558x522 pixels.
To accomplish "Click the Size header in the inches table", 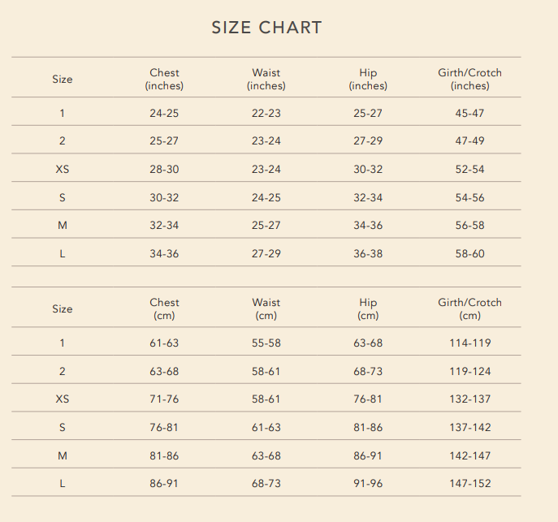I will coord(63,80).
